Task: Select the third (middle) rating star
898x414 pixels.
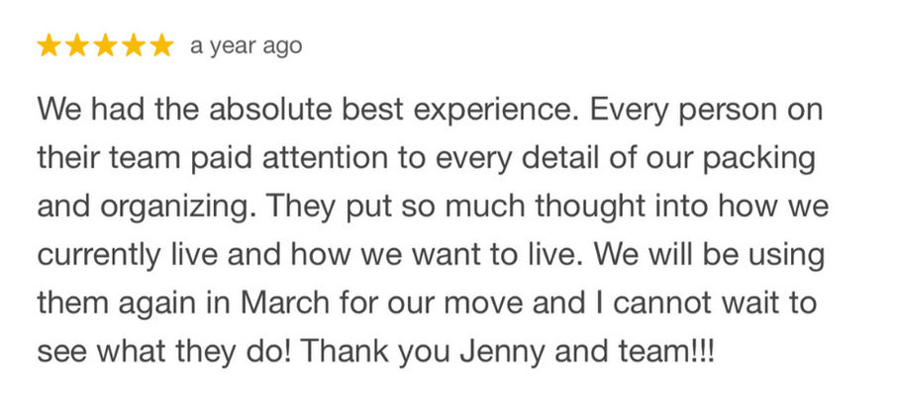Action: (105, 45)
